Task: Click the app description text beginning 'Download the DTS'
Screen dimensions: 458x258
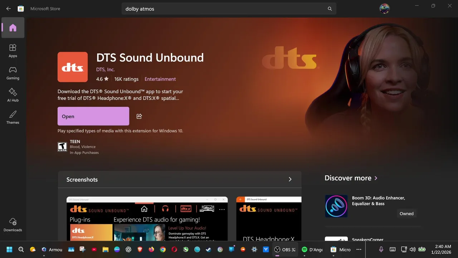Action: pyautogui.click(x=120, y=95)
